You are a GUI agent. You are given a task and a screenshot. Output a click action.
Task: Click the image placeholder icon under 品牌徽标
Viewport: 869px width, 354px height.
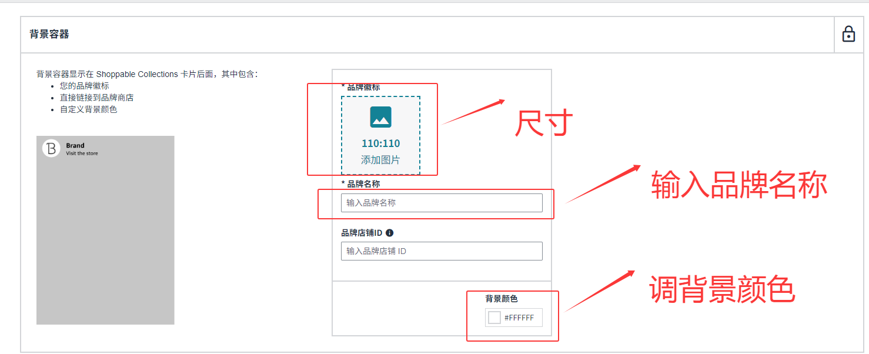[x=380, y=117]
